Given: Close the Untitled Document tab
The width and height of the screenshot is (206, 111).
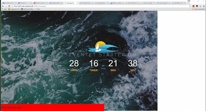Looking at the screenshot, I should [93, 3].
